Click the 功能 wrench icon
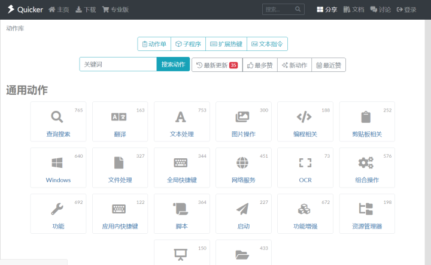 point(57,209)
